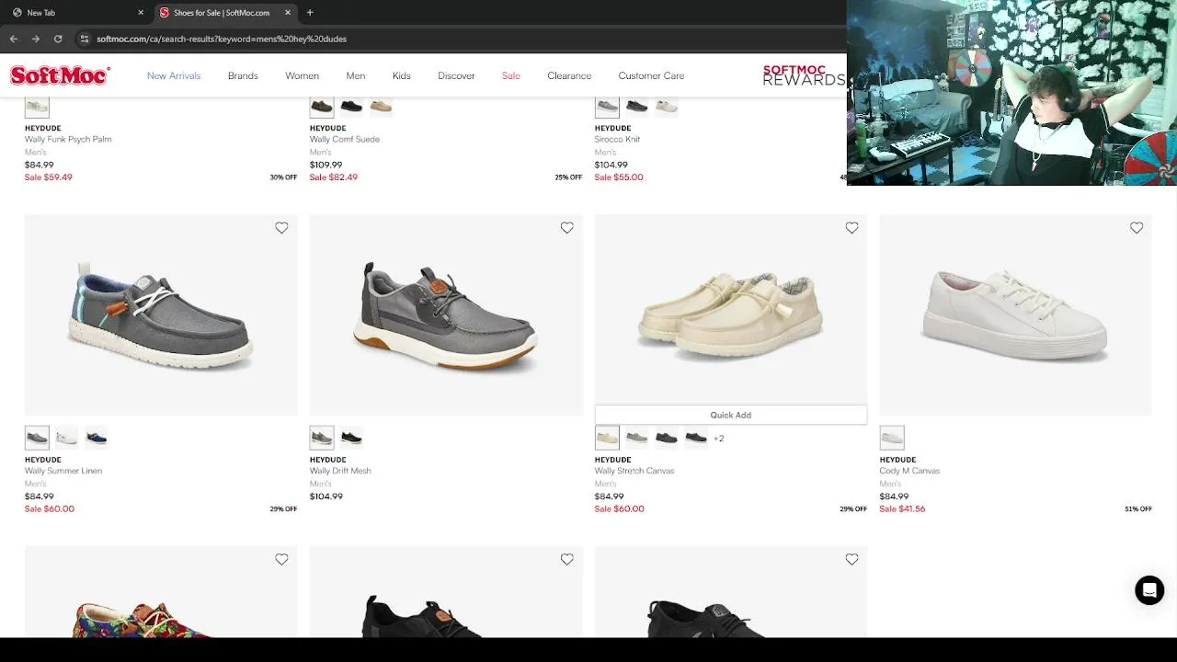The height and width of the screenshot is (662, 1177).
Task: Open site information icon in address bar
Action: (85, 39)
